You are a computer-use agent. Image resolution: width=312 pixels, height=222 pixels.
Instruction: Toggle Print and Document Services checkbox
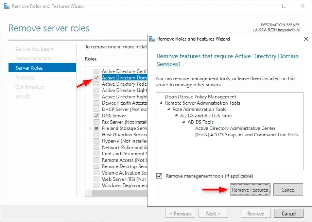(97, 154)
